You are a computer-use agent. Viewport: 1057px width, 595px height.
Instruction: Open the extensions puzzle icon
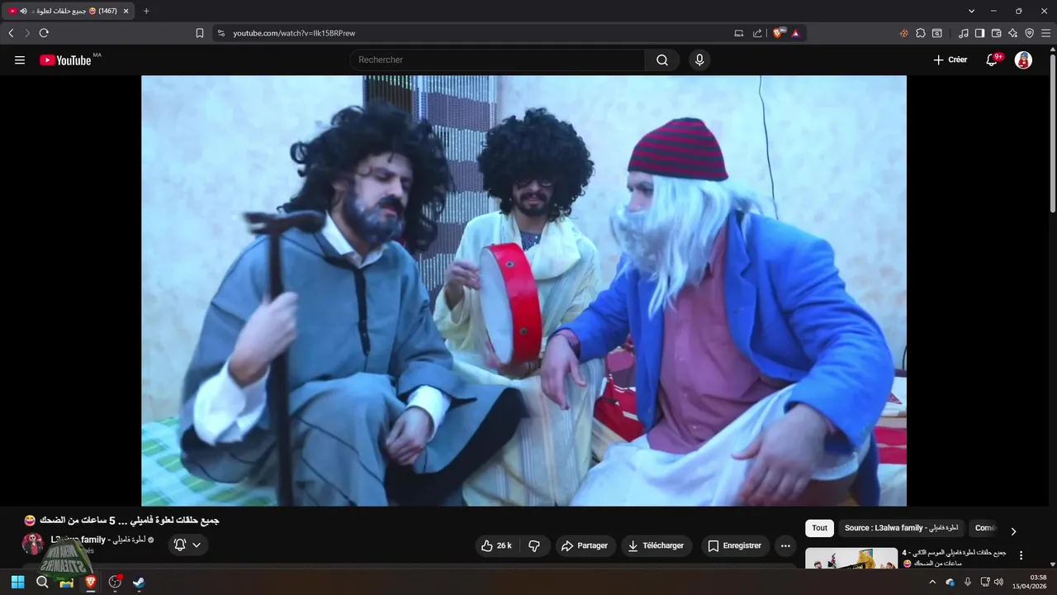(x=921, y=33)
